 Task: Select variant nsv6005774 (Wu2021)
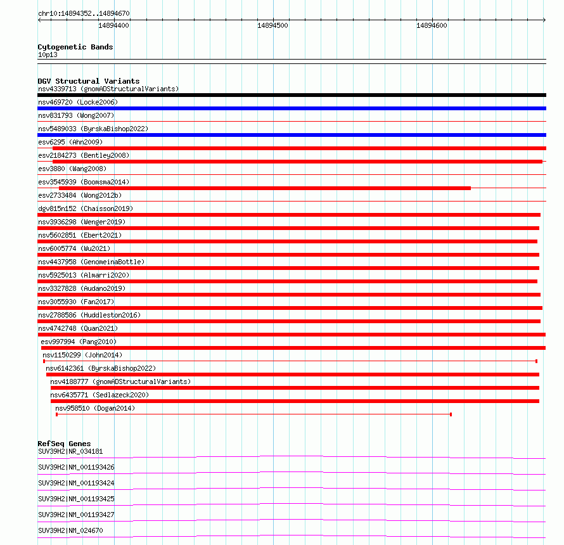tap(74, 248)
